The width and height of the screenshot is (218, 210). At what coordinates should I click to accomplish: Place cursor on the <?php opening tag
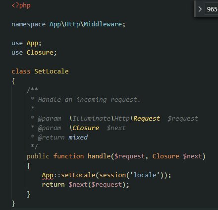(21, 5)
